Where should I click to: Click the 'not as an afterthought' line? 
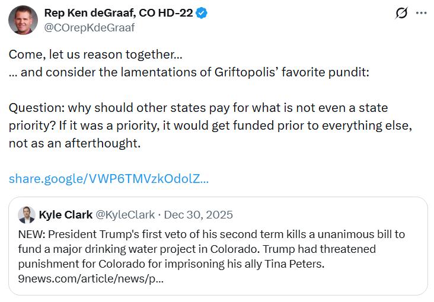[74, 143]
